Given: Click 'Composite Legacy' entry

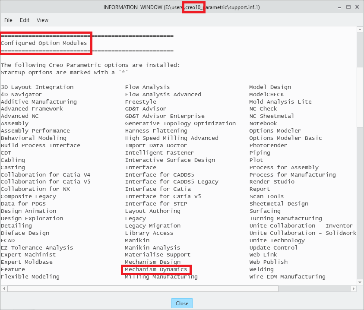Looking at the screenshot, I should (28, 196).
